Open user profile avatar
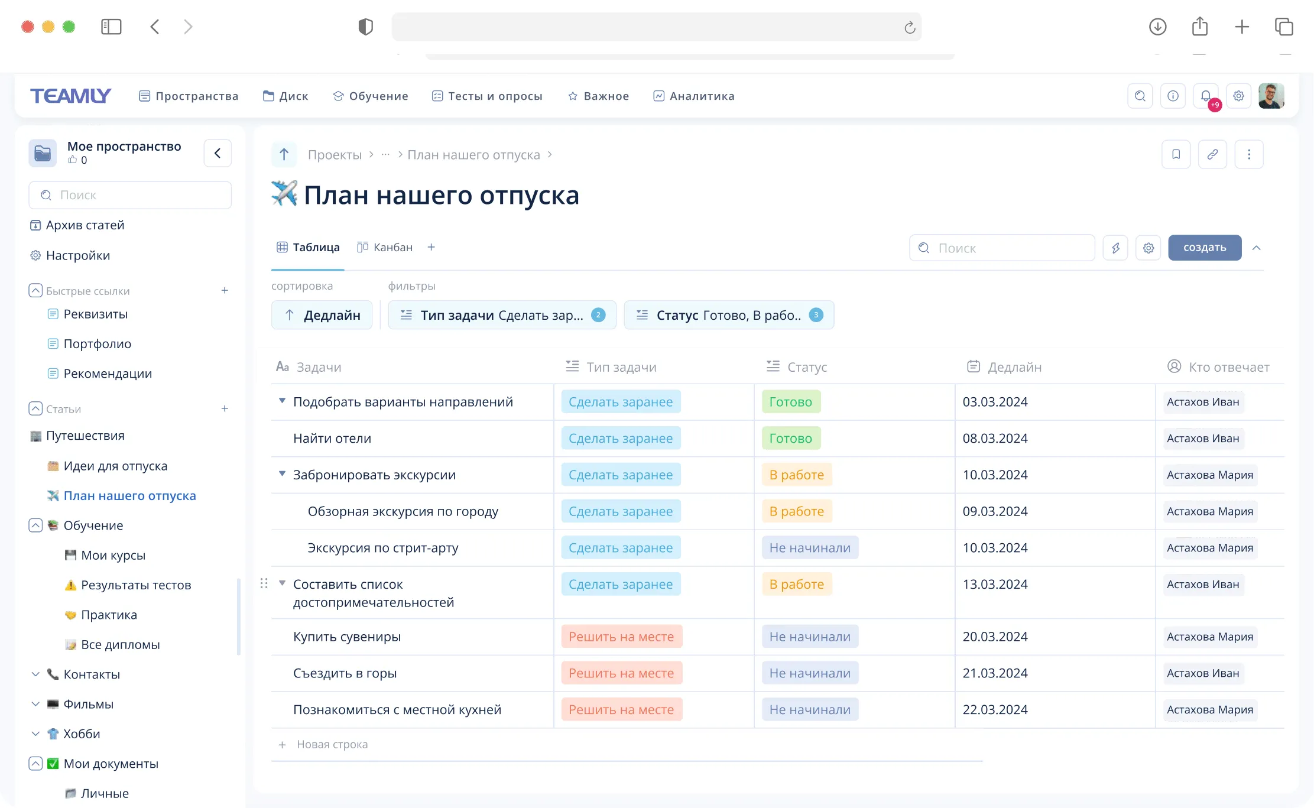This screenshot has width=1314, height=808. click(1271, 96)
